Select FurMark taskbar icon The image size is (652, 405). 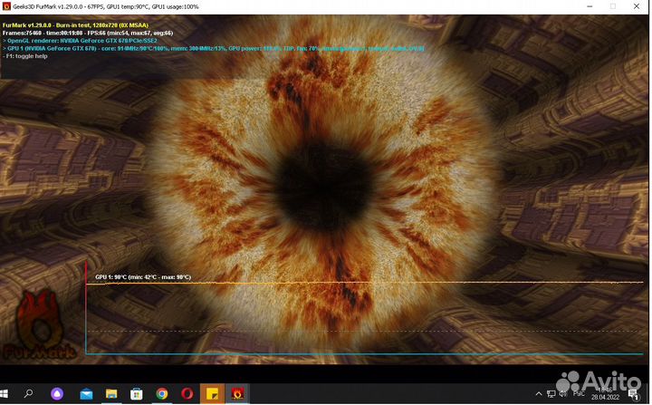coord(237,394)
